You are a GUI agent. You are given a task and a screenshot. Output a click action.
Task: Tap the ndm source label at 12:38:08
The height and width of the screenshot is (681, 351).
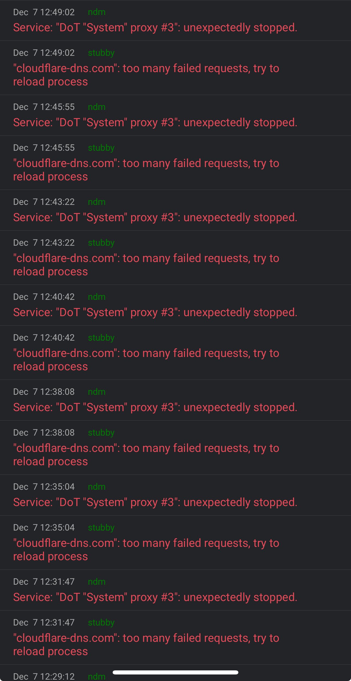click(x=97, y=392)
